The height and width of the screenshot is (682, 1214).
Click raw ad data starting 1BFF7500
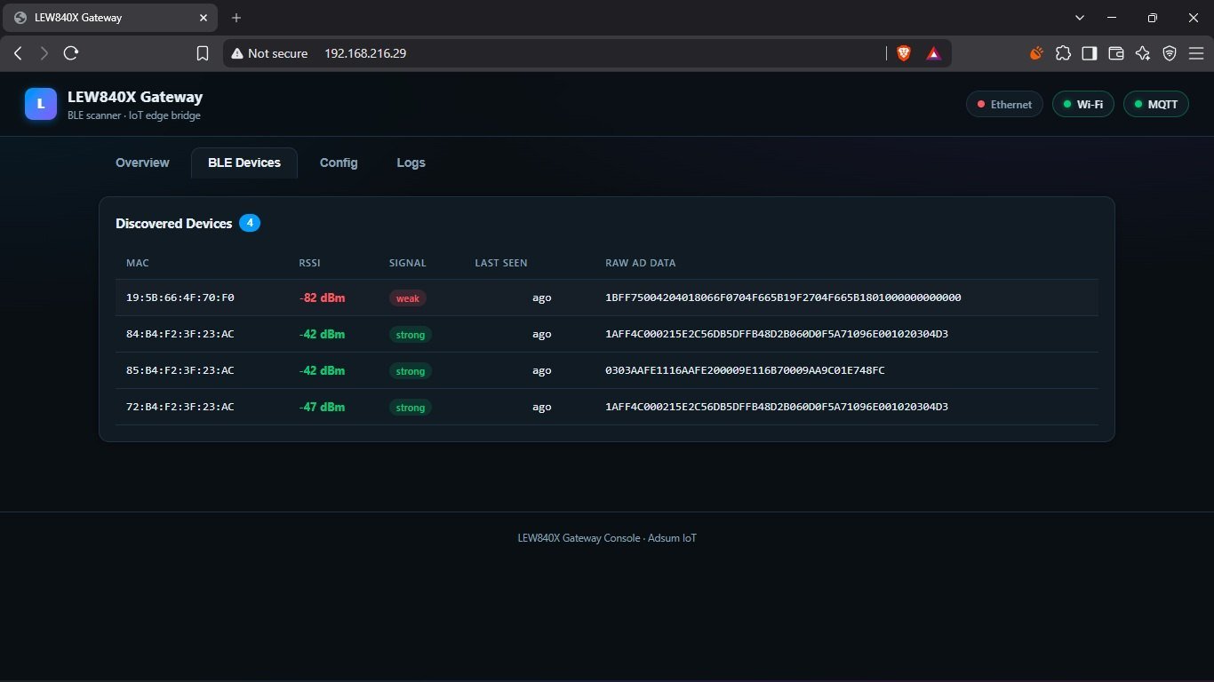[x=783, y=297]
